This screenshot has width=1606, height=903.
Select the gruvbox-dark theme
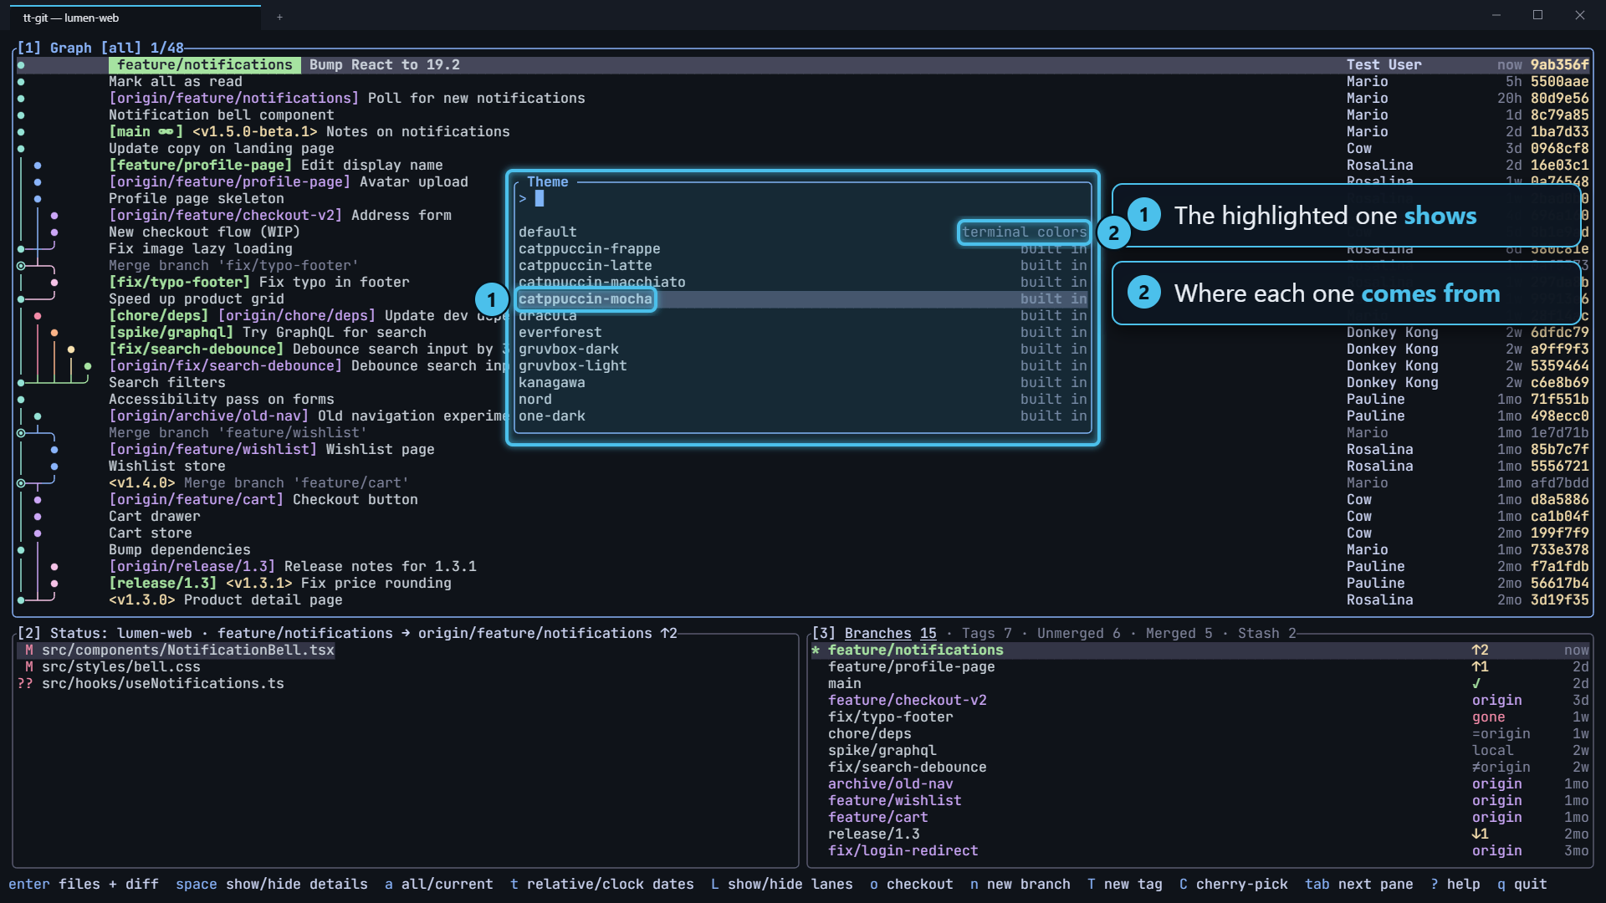[x=803, y=349]
